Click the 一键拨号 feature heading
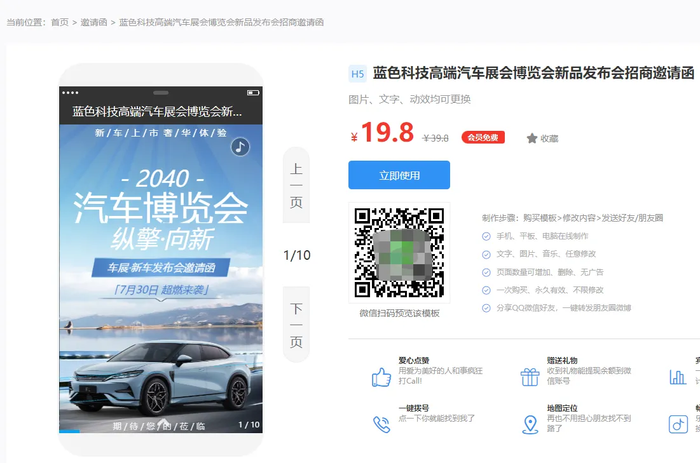 click(414, 408)
